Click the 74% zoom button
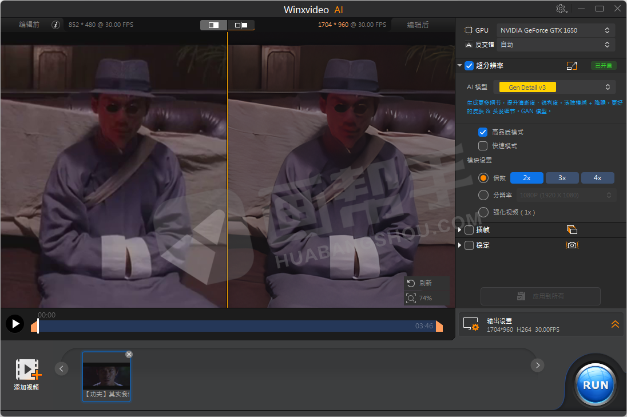The width and height of the screenshot is (627, 417). tap(426, 298)
